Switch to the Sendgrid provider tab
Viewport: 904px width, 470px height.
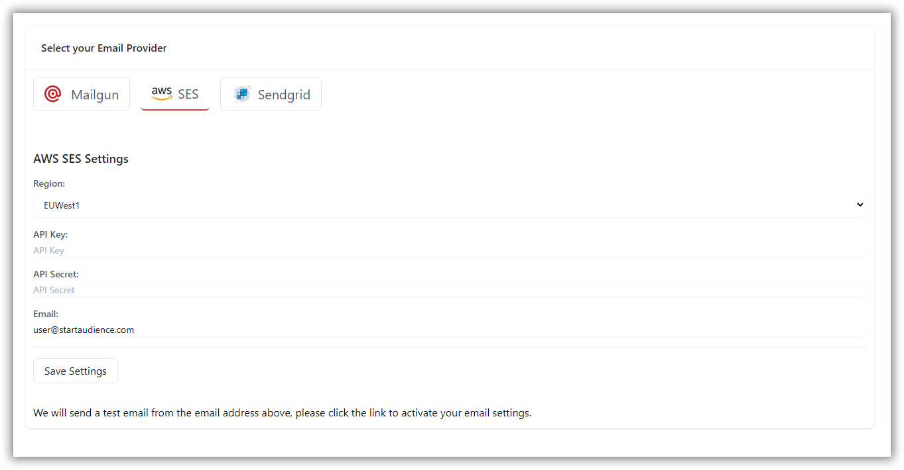pyautogui.click(x=271, y=94)
